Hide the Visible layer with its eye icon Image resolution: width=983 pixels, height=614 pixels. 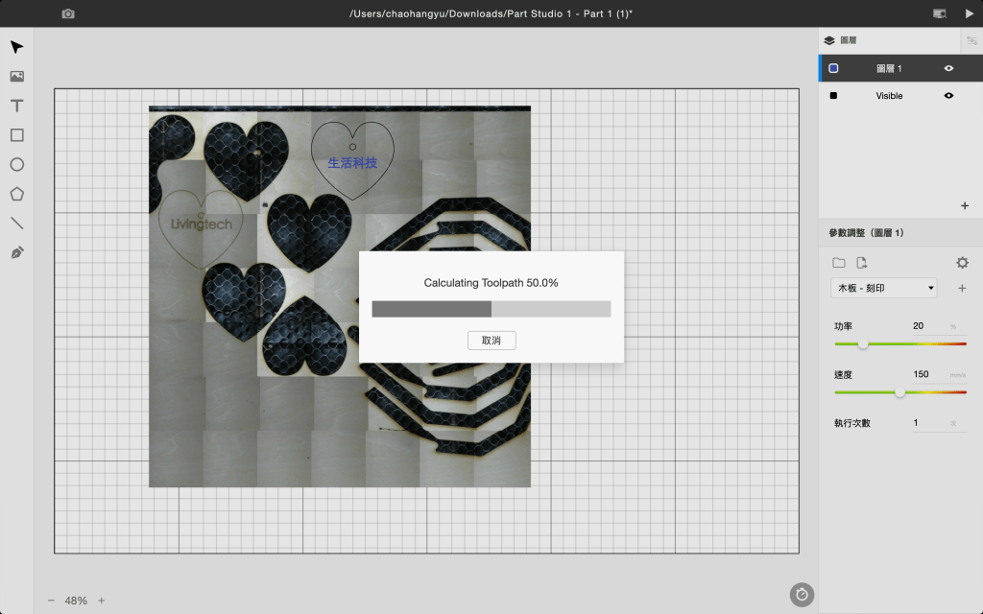pos(948,96)
